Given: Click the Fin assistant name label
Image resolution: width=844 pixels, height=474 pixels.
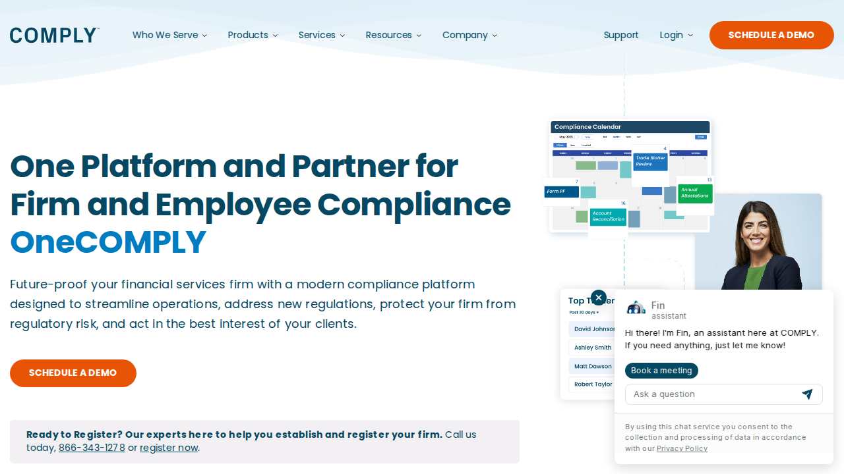Looking at the screenshot, I should (658, 305).
